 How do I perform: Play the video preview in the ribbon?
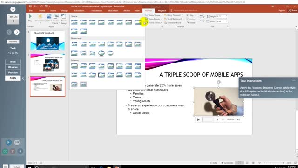click(x=30, y=18)
